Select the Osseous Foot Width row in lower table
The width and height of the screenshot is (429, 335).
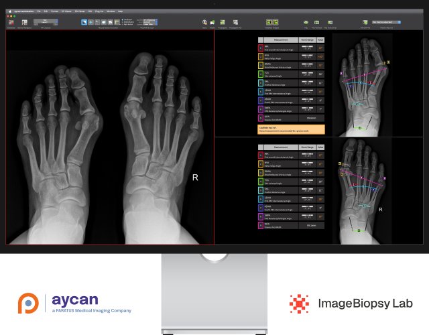click(291, 225)
